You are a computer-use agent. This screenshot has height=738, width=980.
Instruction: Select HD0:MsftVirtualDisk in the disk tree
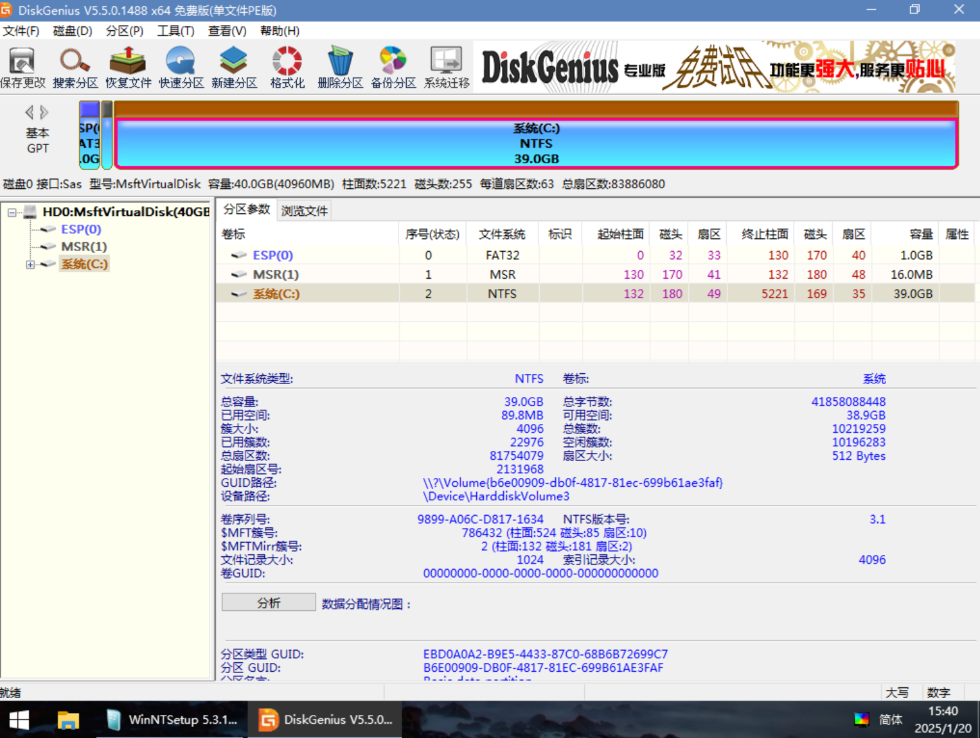126,211
